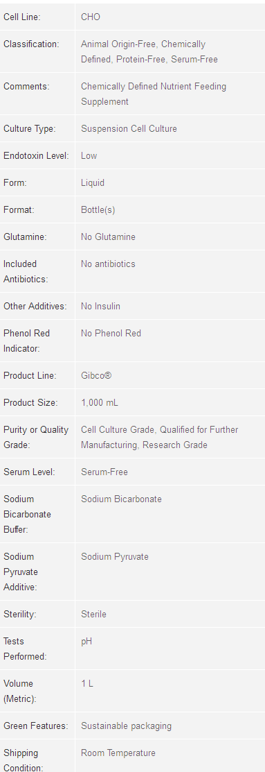Screen dimensions: 265x772
Task: Click the No antibiotics value
Action: [108, 264]
